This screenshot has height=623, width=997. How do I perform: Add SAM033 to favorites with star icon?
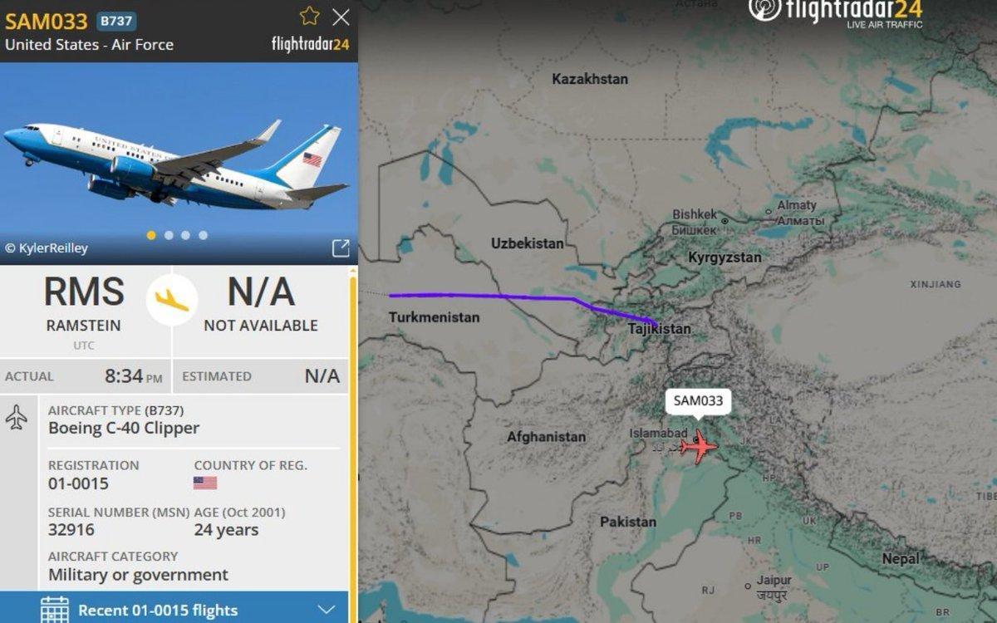click(310, 16)
